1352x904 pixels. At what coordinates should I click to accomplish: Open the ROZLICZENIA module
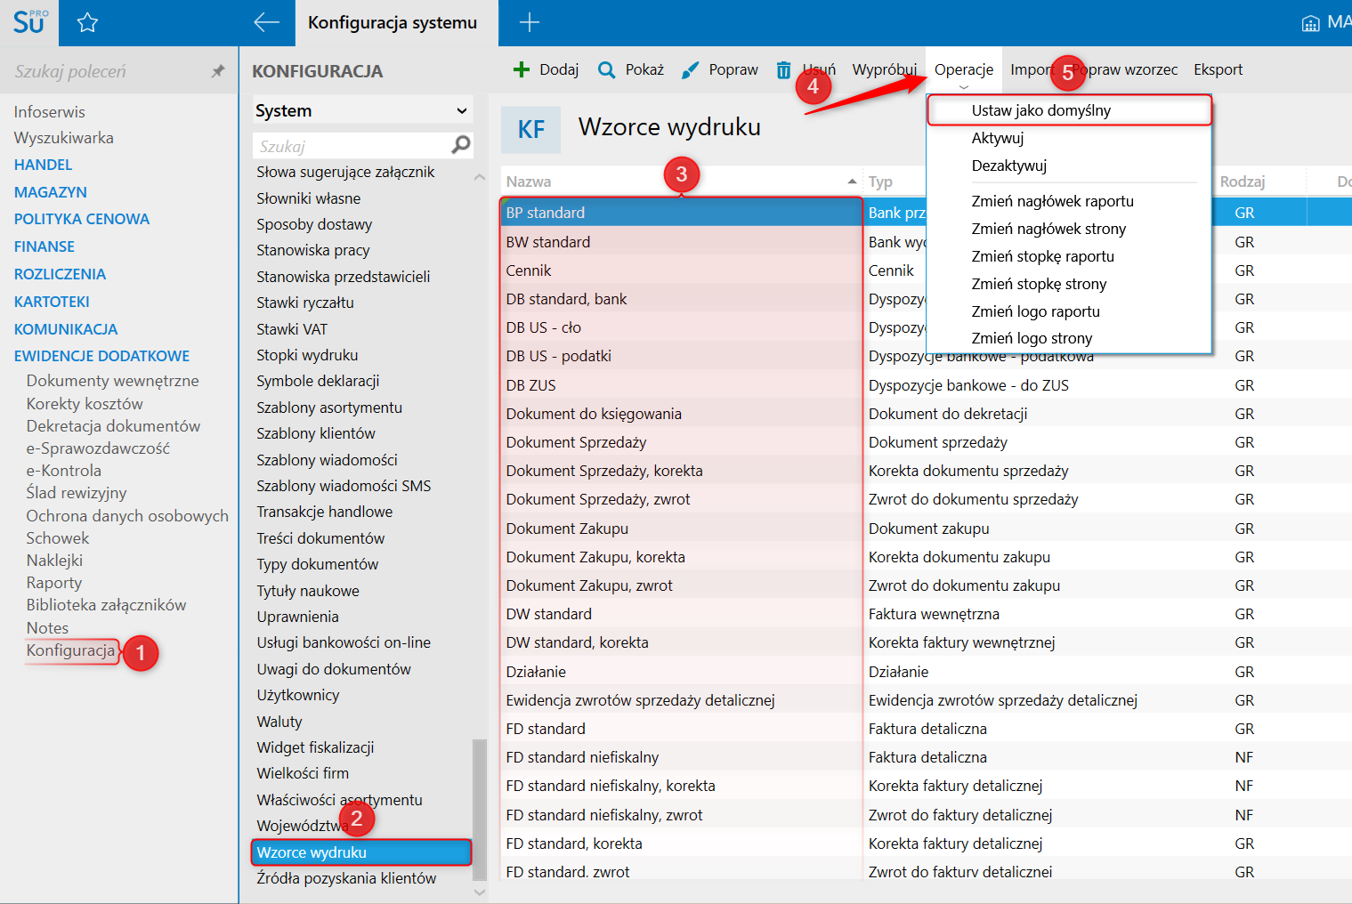coord(60,274)
